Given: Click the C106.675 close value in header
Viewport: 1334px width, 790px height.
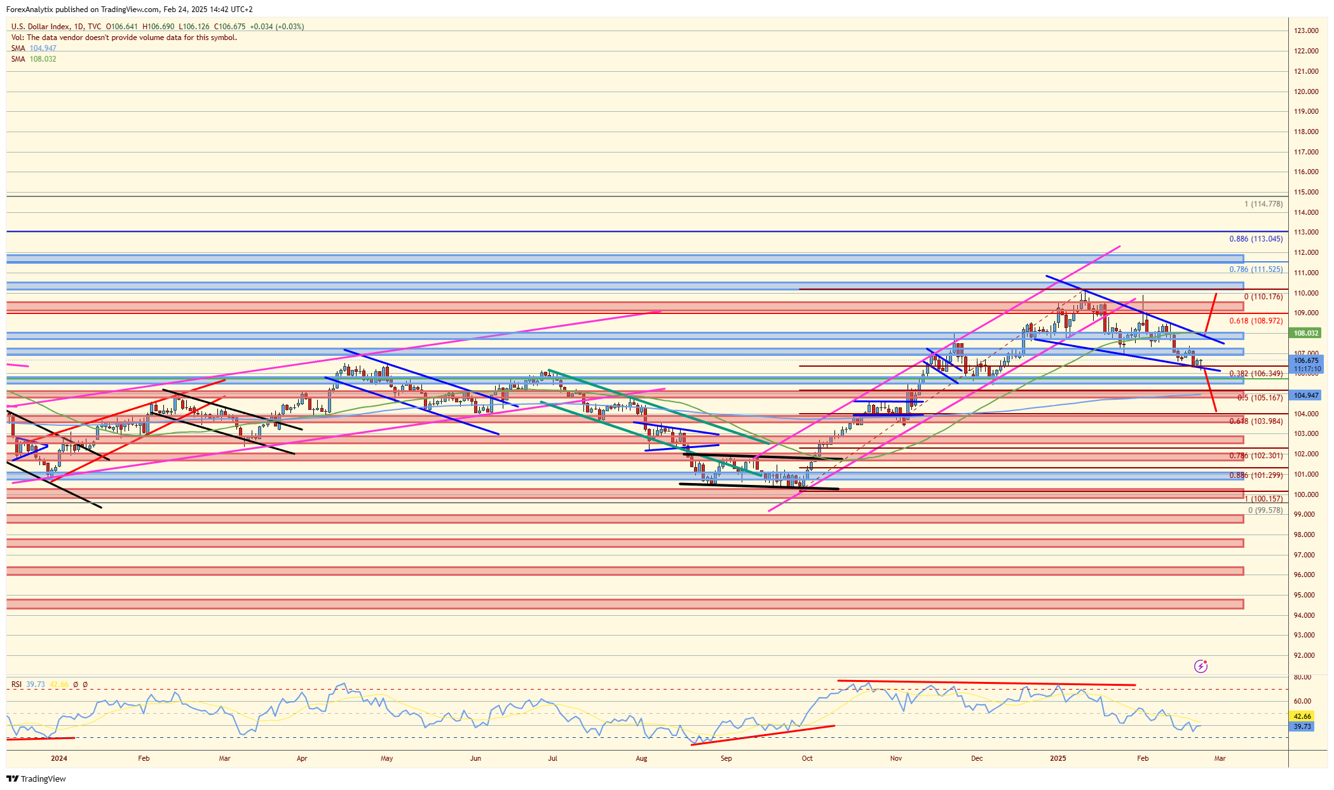Looking at the screenshot, I should point(229,27).
